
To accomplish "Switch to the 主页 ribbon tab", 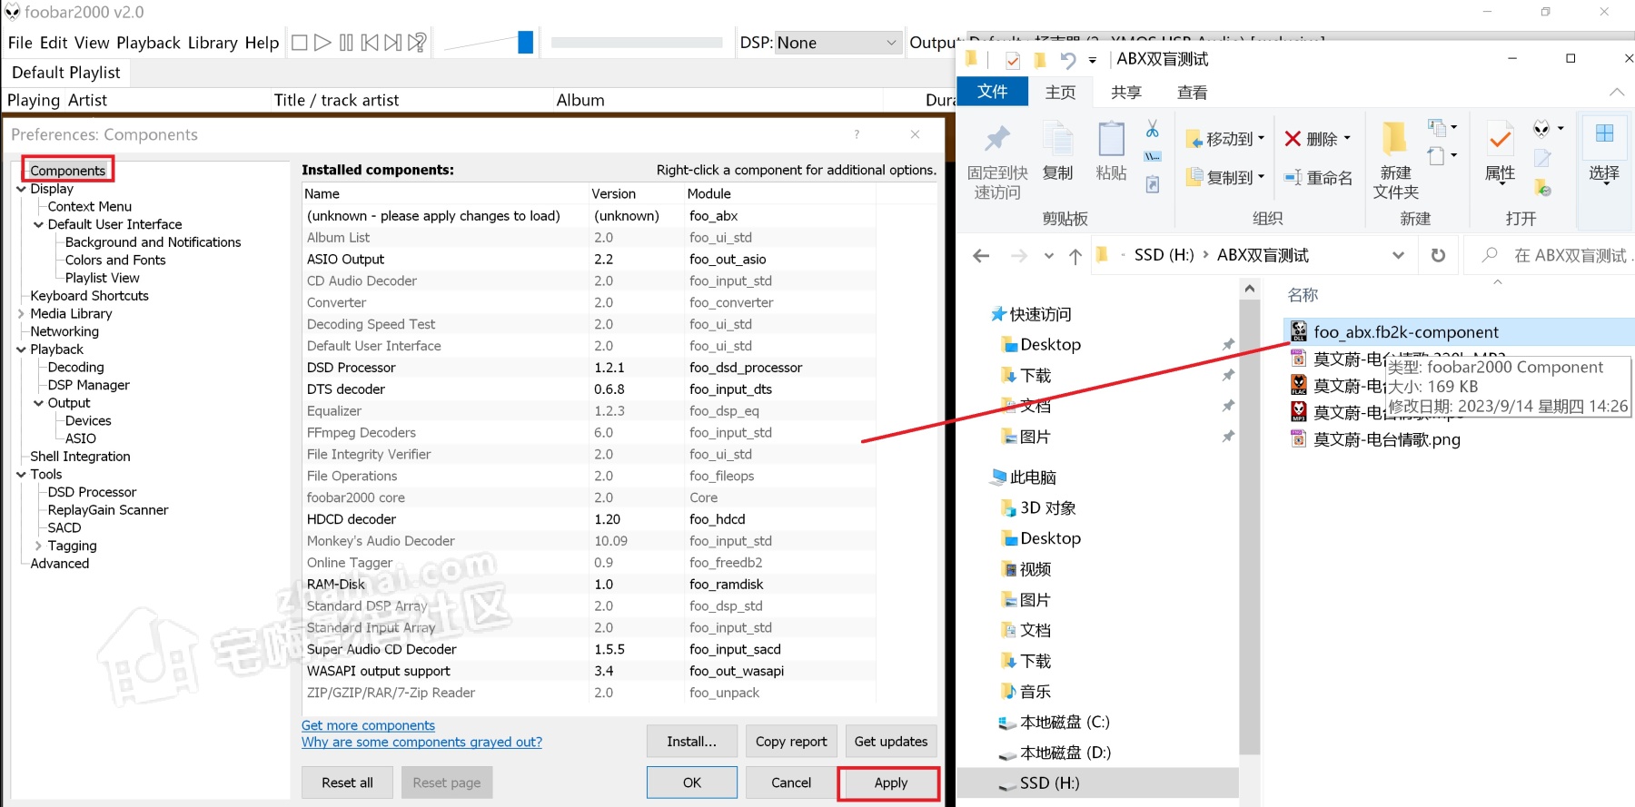I will [x=1060, y=93].
